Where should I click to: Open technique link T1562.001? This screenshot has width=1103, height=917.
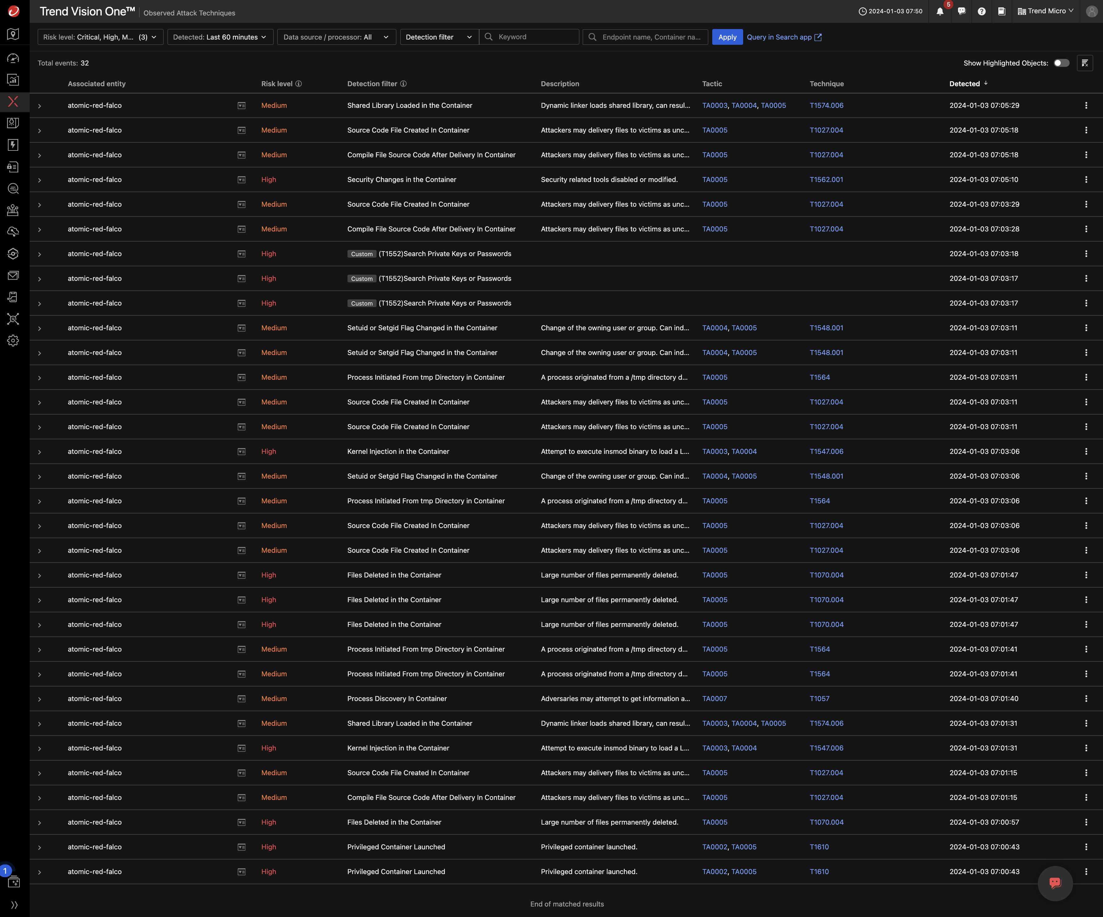point(826,180)
